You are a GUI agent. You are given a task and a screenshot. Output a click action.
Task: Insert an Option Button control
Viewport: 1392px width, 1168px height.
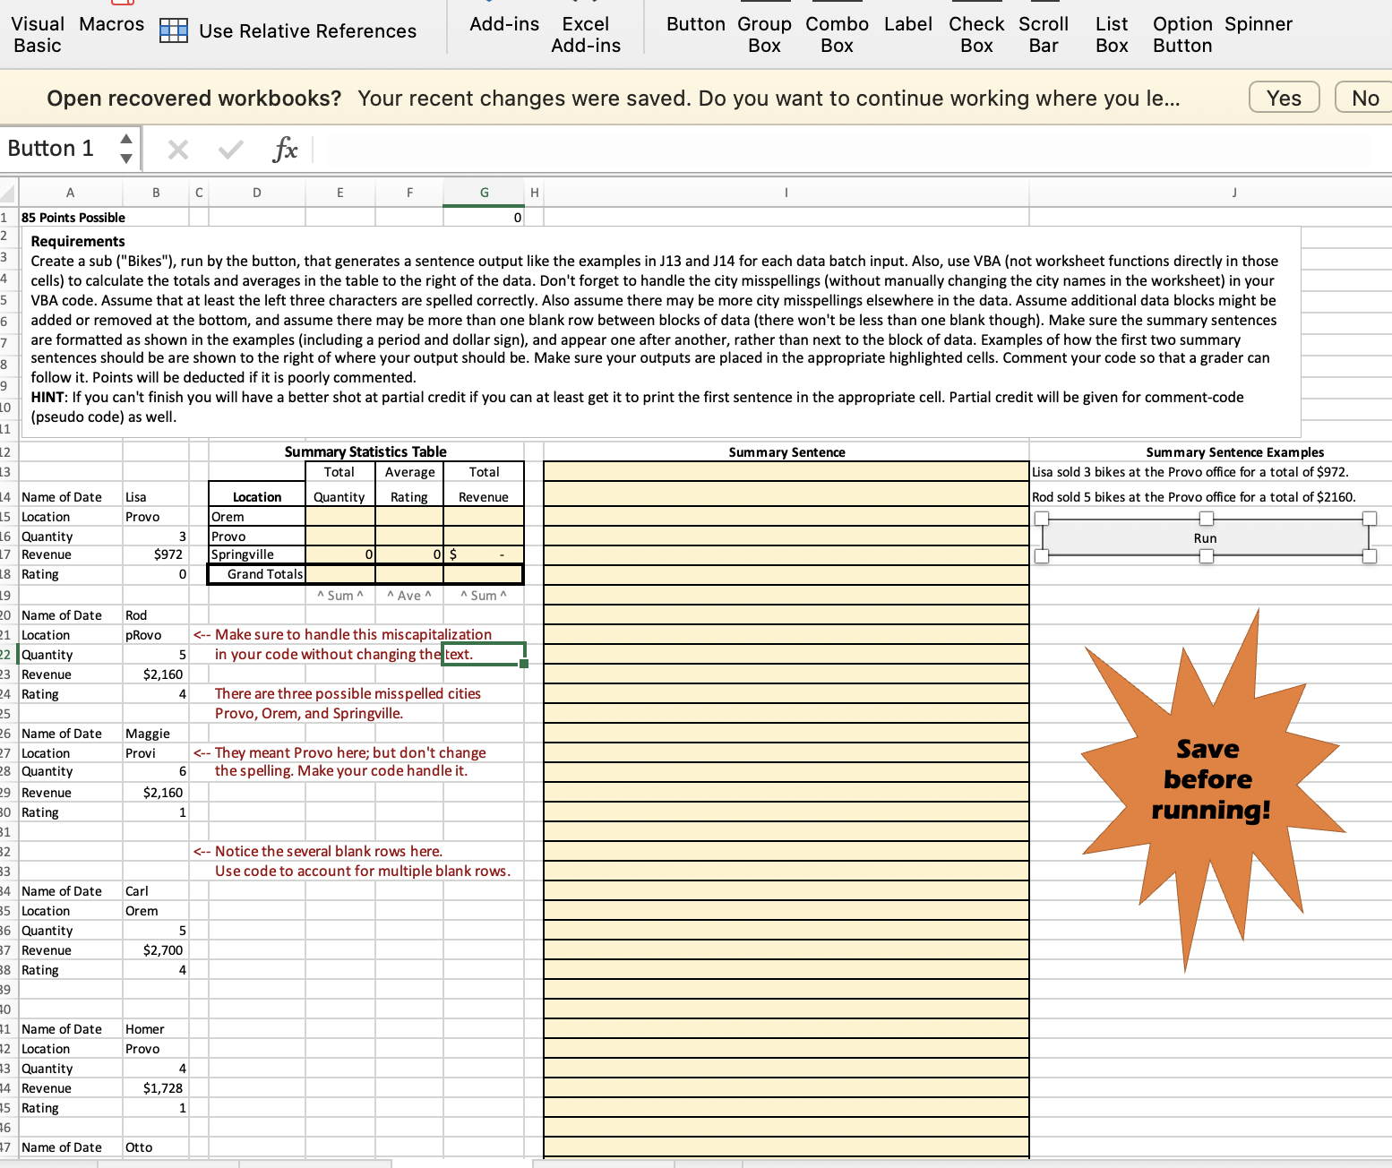(x=1181, y=33)
